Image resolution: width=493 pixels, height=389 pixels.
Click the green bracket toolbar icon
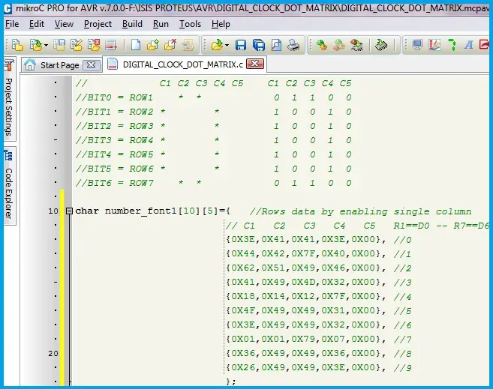(x=452, y=45)
